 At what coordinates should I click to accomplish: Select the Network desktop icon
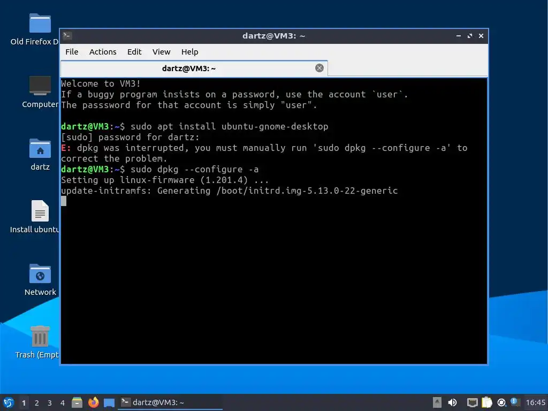pyautogui.click(x=40, y=280)
